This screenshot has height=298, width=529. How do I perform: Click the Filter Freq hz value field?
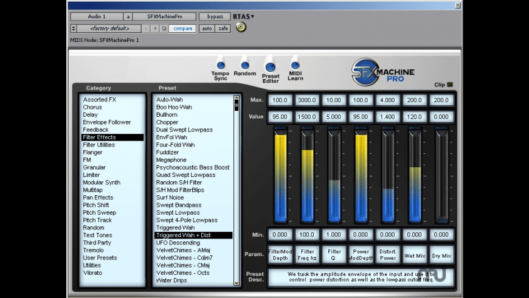tap(307, 116)
